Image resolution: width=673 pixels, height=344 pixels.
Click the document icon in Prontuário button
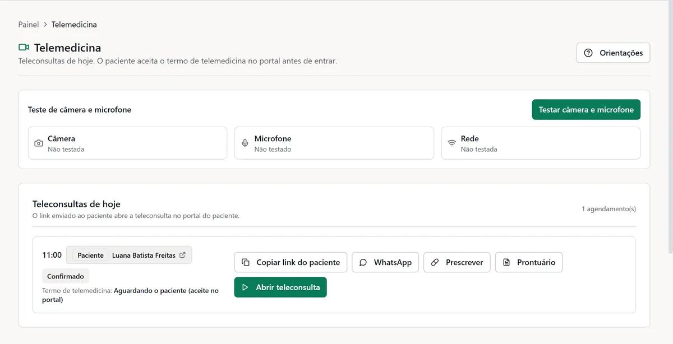[506, 262]
